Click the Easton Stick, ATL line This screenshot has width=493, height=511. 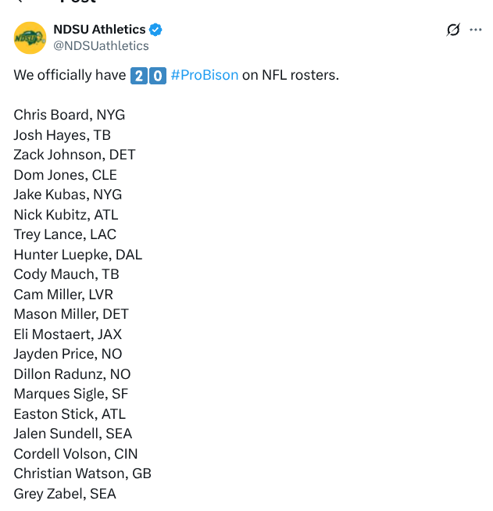click(70, 414)
